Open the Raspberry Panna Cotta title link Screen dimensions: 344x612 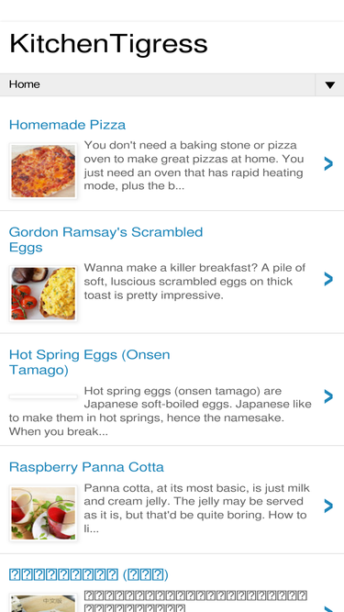click(86, 467)
